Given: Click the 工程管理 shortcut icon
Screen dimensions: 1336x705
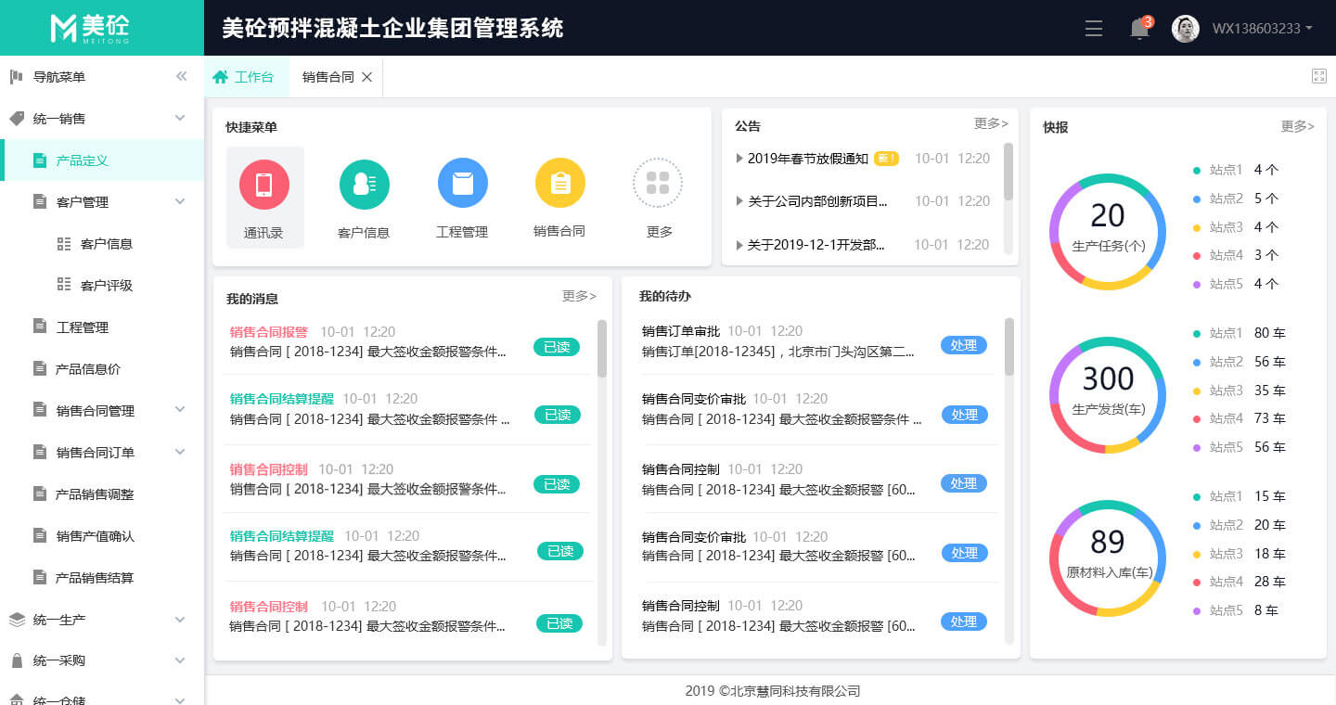Looking at the screenshot, I should click(462, 183).
